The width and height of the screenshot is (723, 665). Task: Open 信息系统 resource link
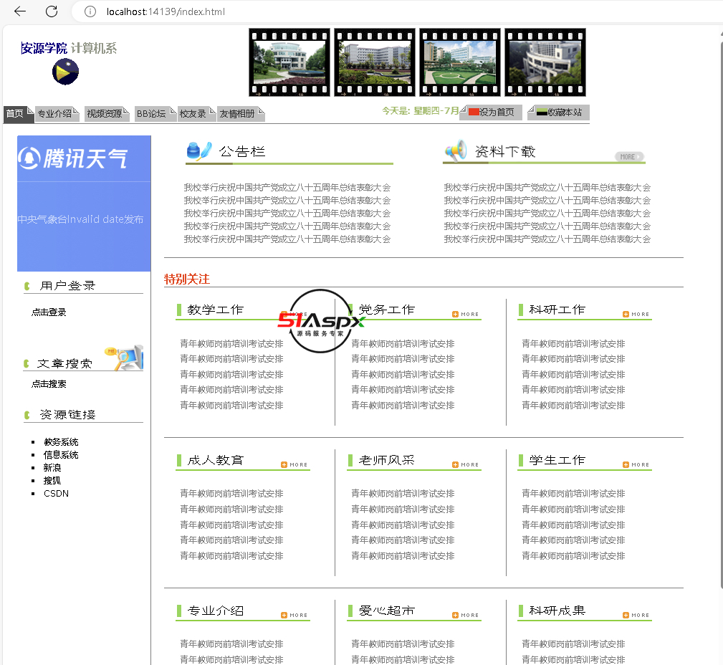(61, 455)
